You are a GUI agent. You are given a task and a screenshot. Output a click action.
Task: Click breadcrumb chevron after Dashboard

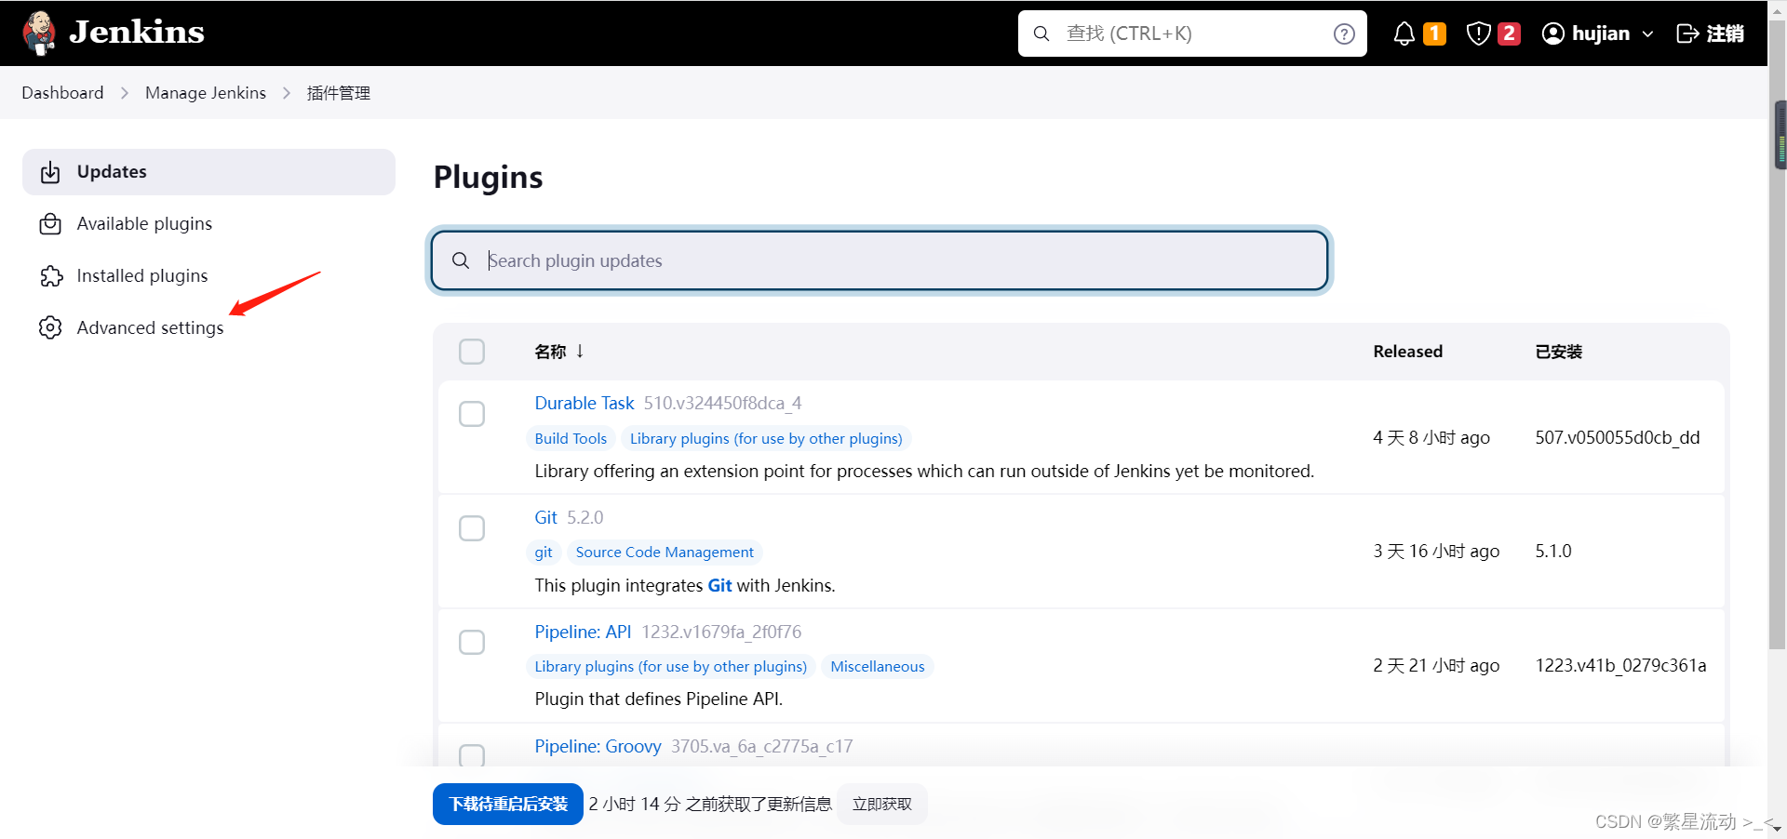[125, 93]
